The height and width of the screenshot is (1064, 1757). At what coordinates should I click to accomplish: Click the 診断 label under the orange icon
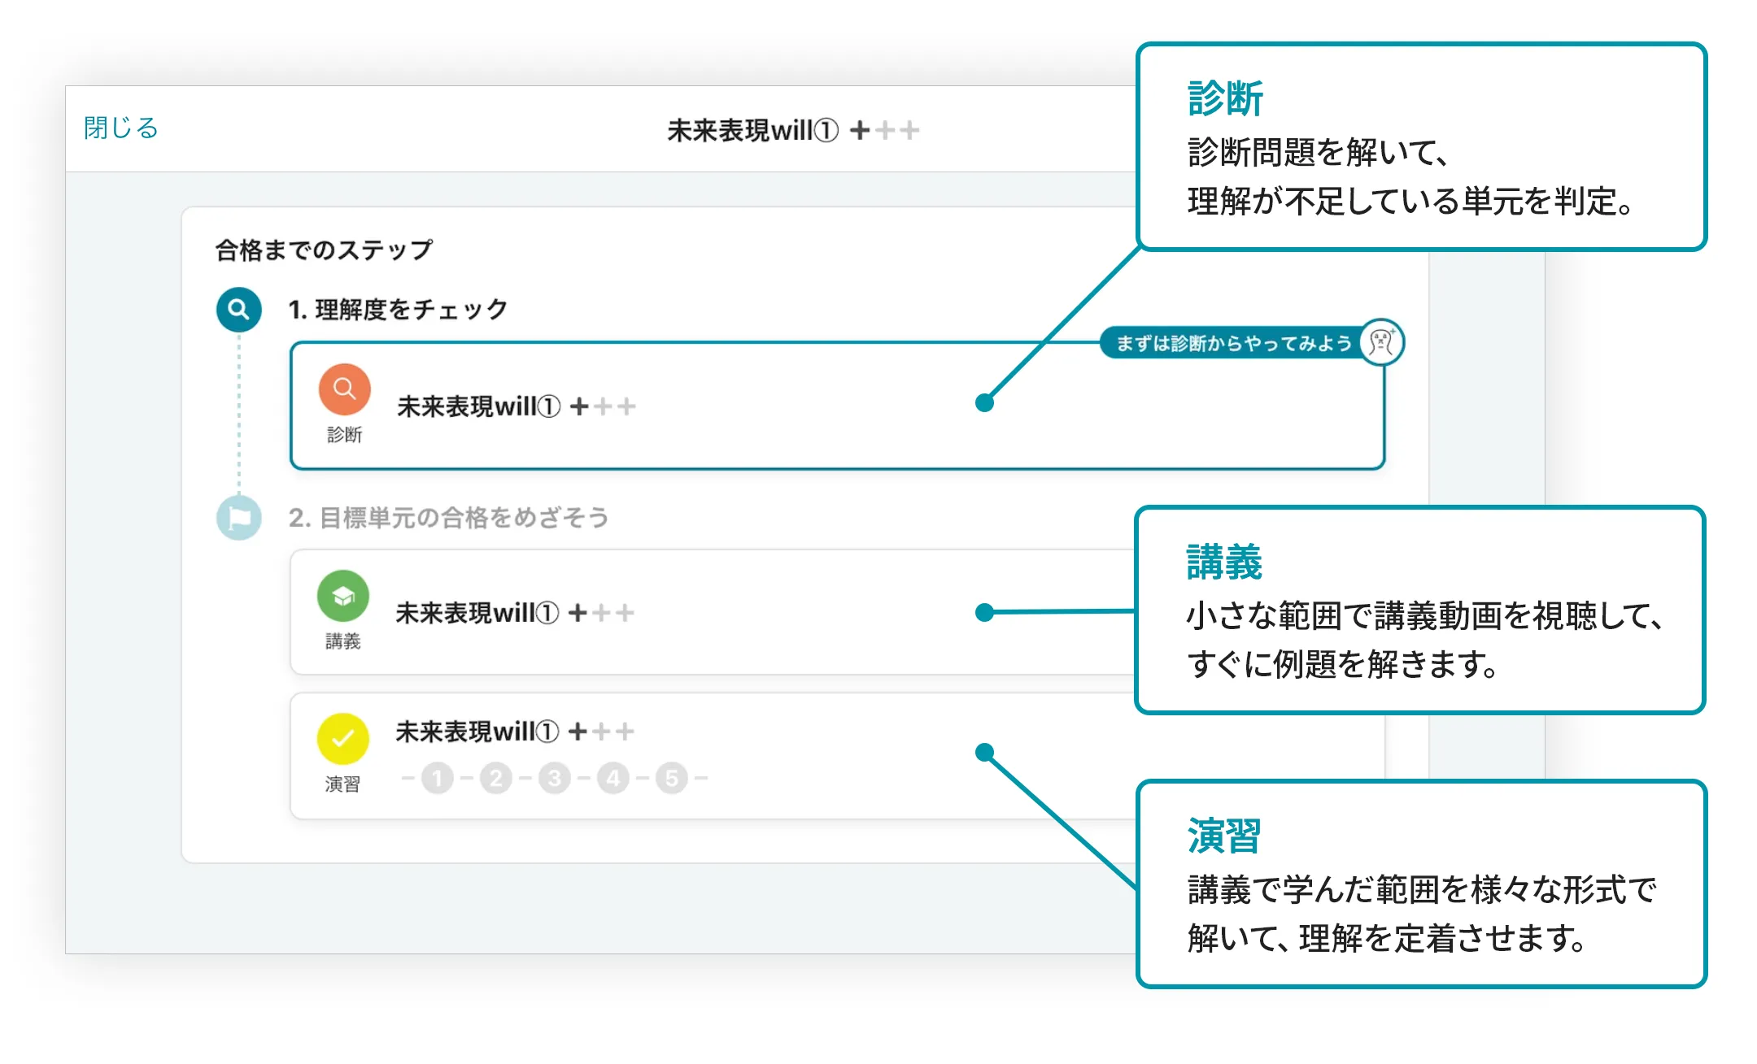click(345, 435)
